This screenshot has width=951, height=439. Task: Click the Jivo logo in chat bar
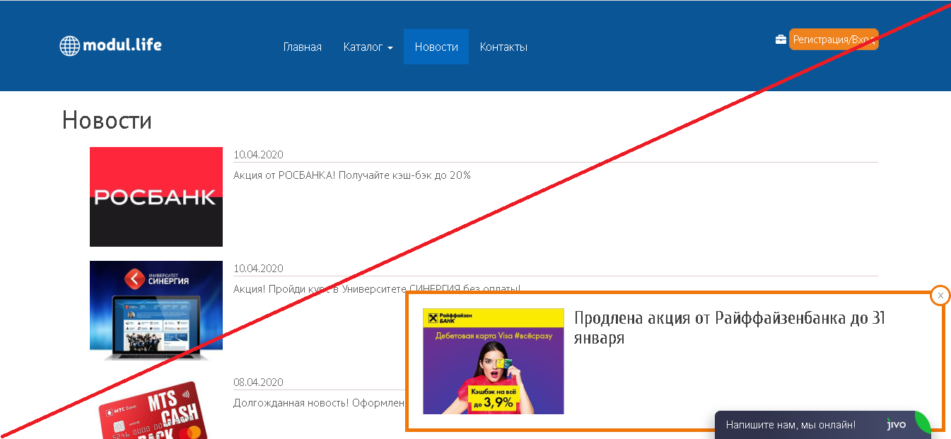(897, 425)
